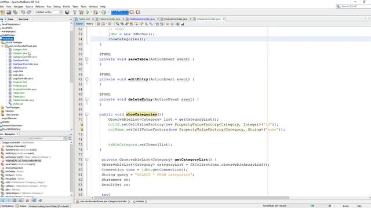The width and height of the screenshot is (371, 208).
Task: Open the Run Project dropdown arrow
Action: (x=92, y=12)
